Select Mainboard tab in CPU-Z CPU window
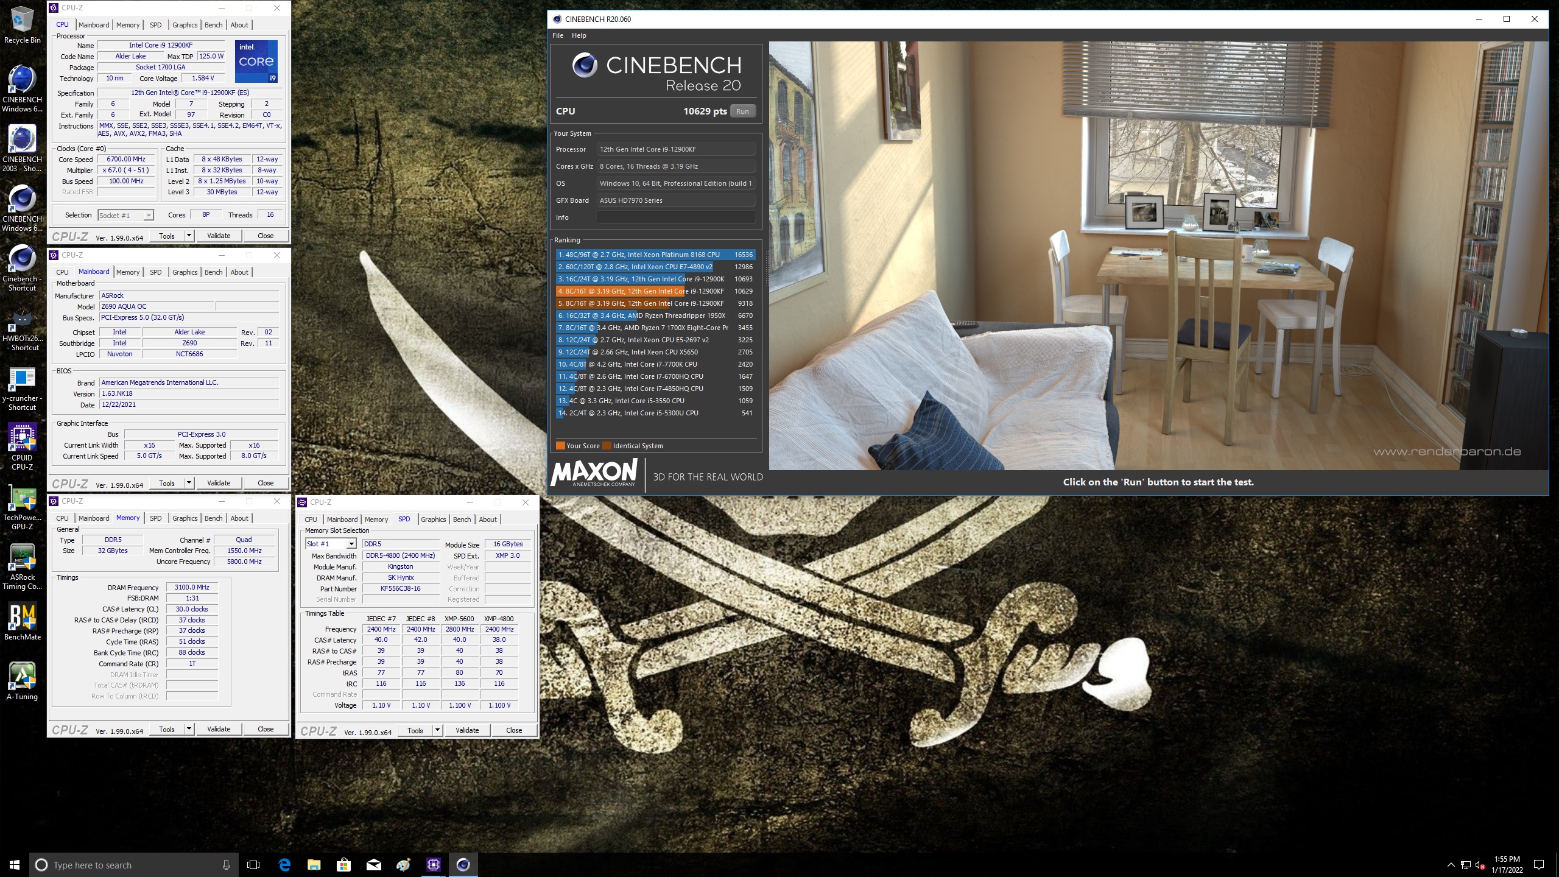Image resolution: width=1559 pixels, height=877 pixels. pyautogui.click(x=94, y=25)
